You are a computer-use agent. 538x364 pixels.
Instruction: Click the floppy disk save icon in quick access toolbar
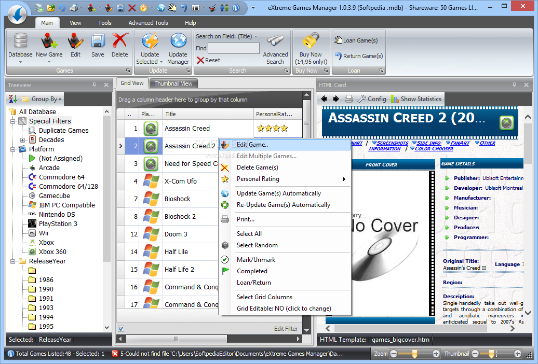coord(120,8)
